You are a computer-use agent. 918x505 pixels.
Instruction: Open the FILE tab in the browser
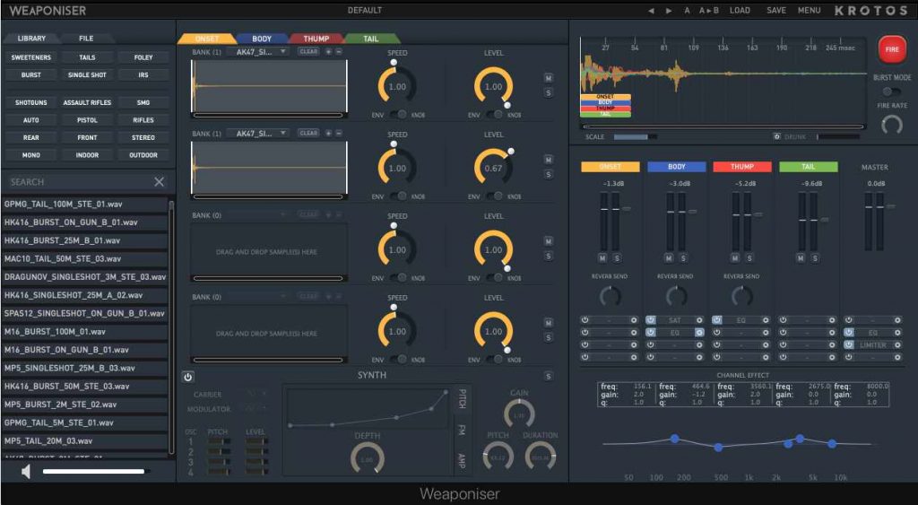point(86,38)
